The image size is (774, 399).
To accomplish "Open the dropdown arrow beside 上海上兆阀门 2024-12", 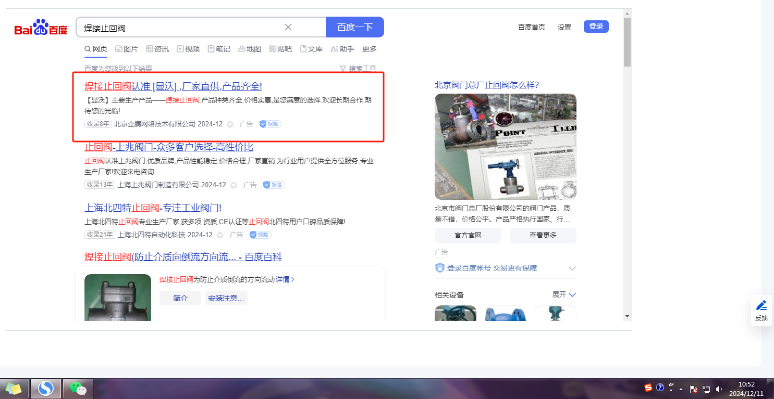I will pyautogui.click(x=234, y=185).
